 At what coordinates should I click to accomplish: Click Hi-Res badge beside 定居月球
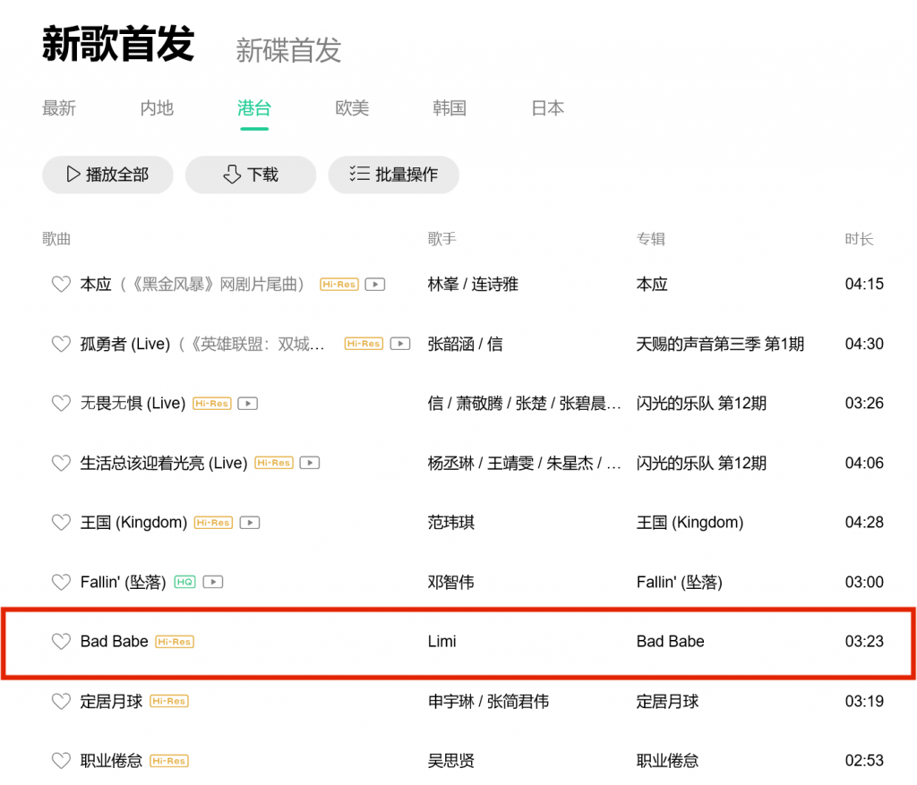point(169,702)
